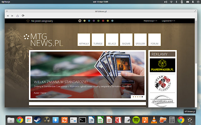Open the SPOILERY section tile
This screenshot has height=125, width=201.
click(x=140, y=40)
